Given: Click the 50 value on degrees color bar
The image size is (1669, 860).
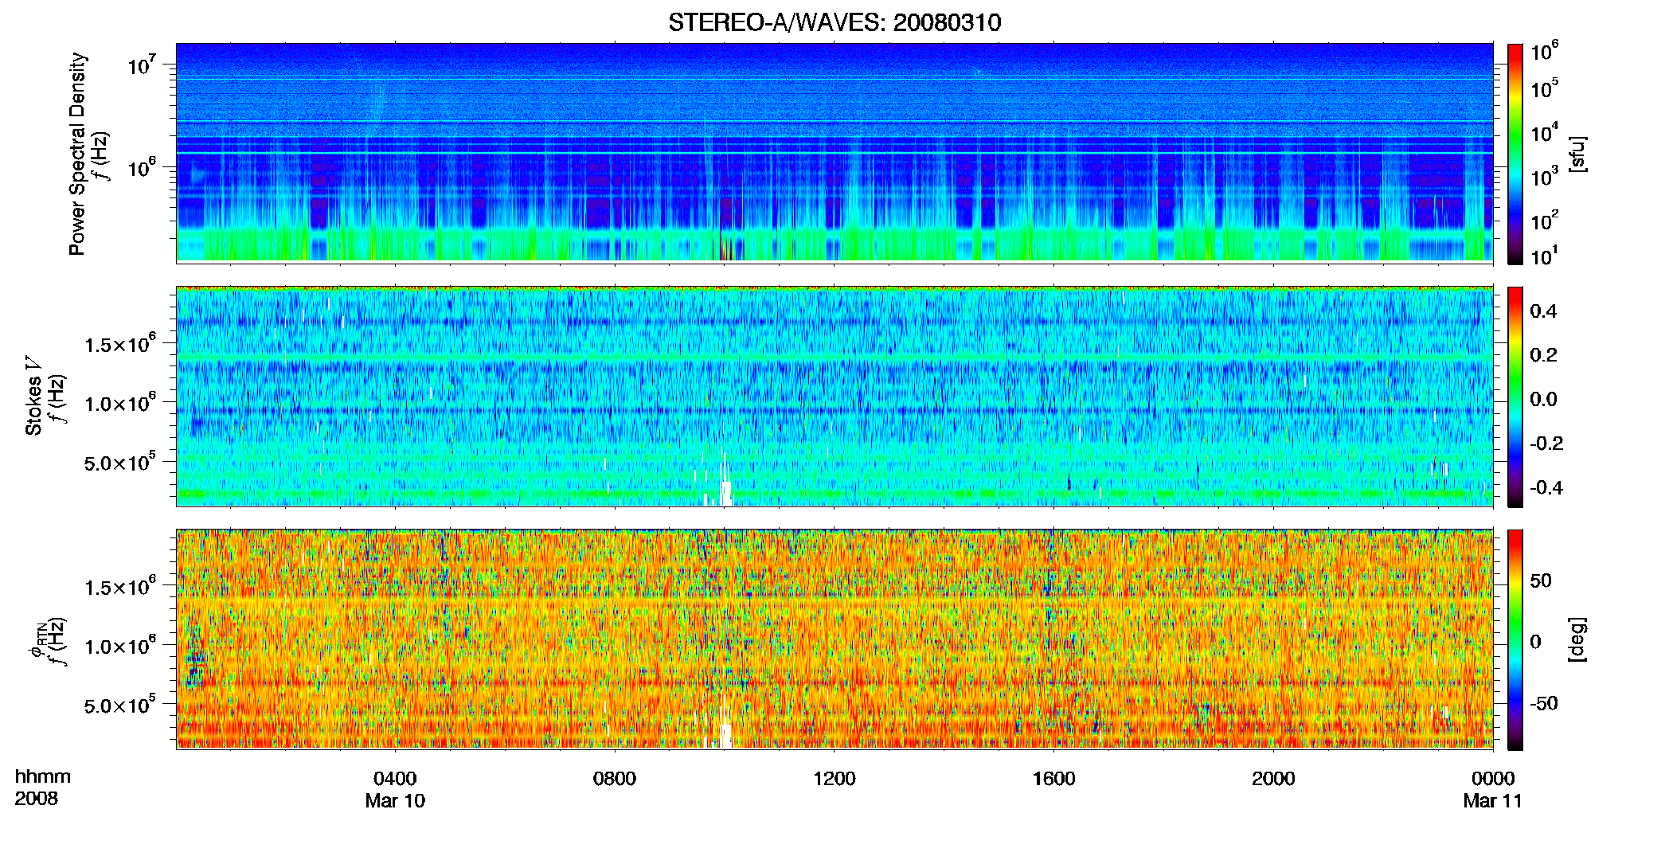Looking at the screenshot, I should point(1541,580).
